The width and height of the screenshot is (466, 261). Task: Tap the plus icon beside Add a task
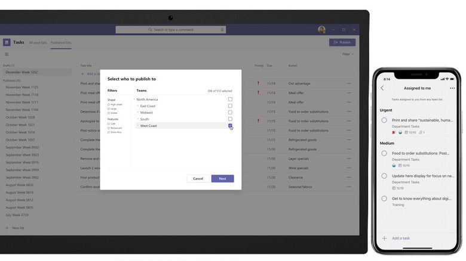(384, 238)
